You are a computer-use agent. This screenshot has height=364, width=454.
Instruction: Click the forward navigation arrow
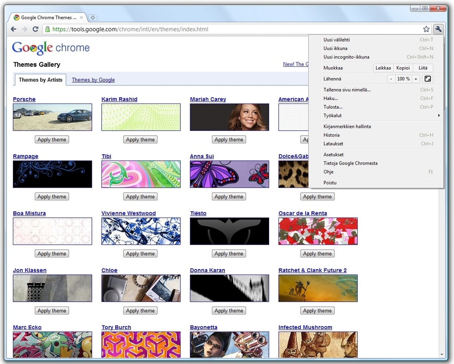point(24,29)
